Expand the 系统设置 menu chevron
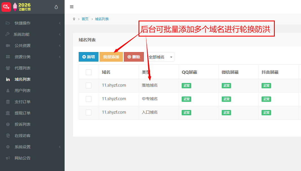 tap(60, 147)
